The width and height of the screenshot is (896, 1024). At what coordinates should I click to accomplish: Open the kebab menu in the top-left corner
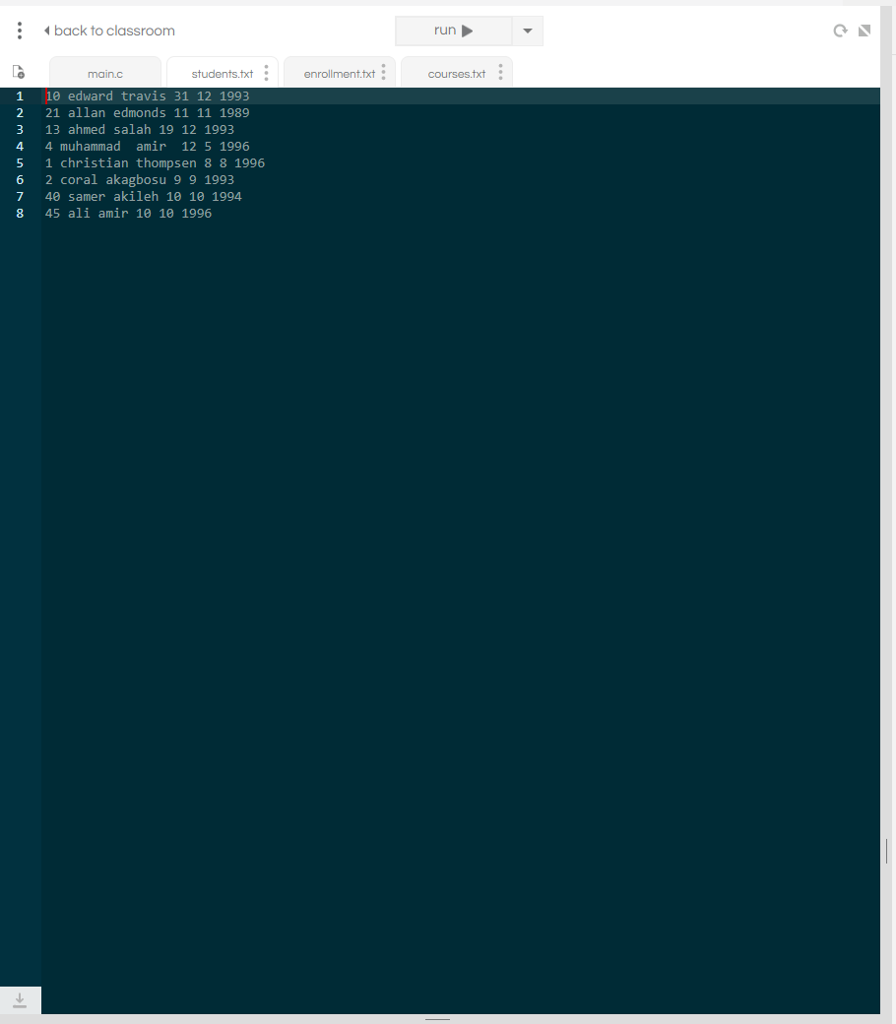click(x=19, y=31)
